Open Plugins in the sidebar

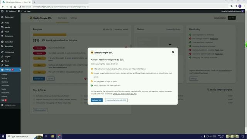coord(7,56)
